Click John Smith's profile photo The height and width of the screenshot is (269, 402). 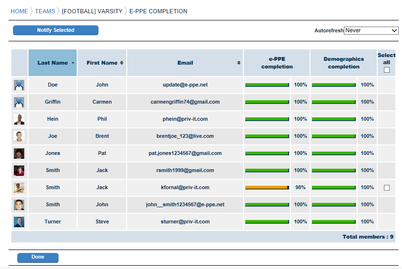[x=19, y=205]
